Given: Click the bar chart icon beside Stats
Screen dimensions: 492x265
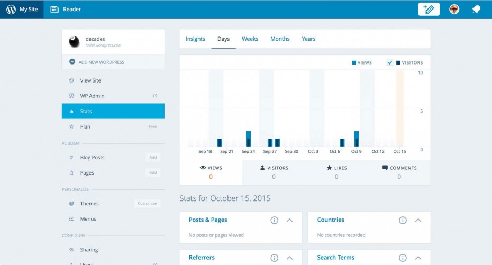Looking at the screenshot, I should pyautogui.click(x=71, y=111).
